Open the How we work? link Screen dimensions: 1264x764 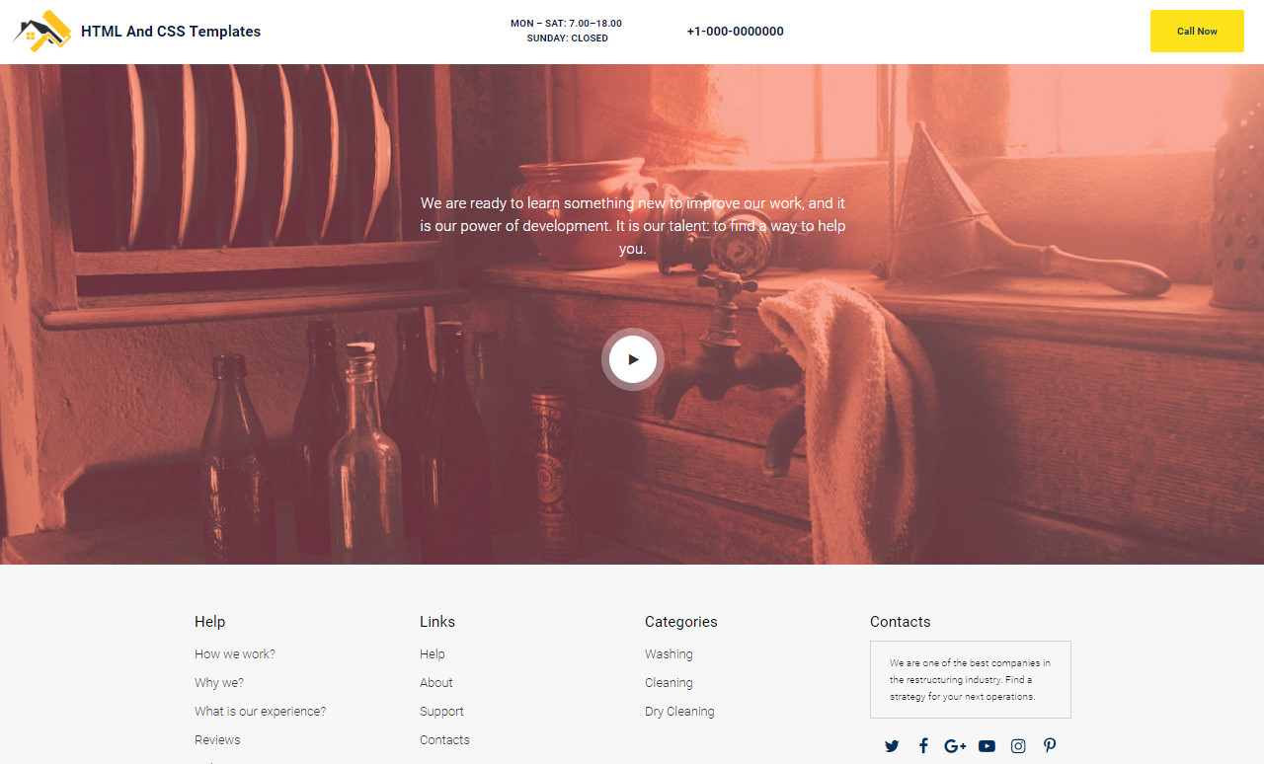(x=235, y=654)
